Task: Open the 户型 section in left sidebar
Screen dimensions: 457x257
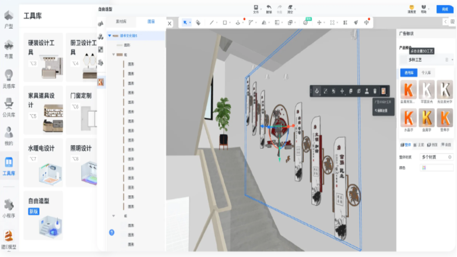Action: 9,19
